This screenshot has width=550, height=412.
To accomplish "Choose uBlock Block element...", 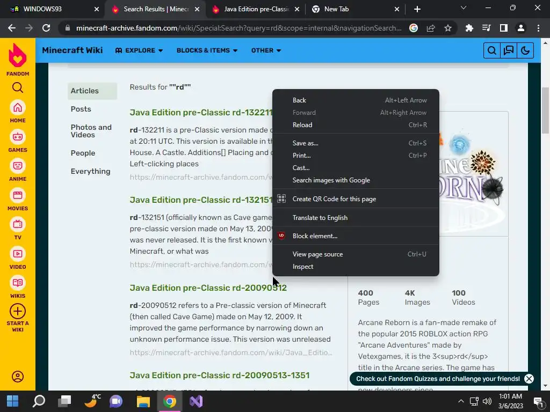I will [x=356, y=236].
